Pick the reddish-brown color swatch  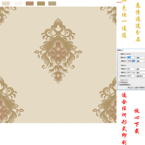30,4
